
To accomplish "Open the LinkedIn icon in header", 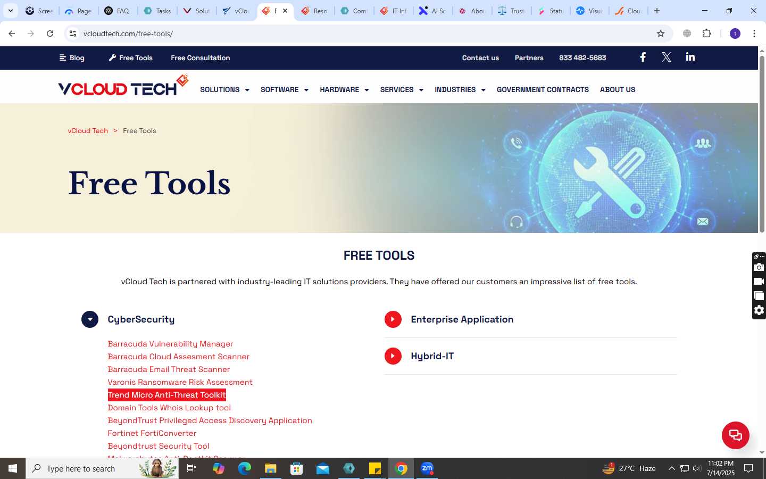I will pos(690,57).
